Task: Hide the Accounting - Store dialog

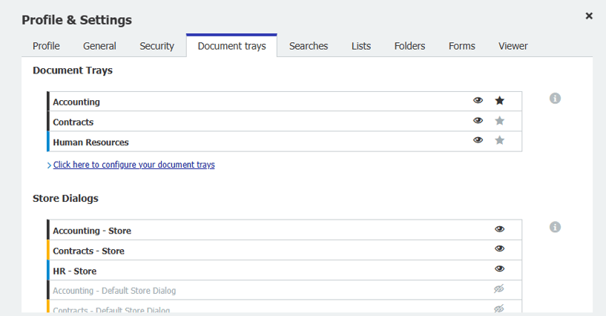Action: coord(499,230)
